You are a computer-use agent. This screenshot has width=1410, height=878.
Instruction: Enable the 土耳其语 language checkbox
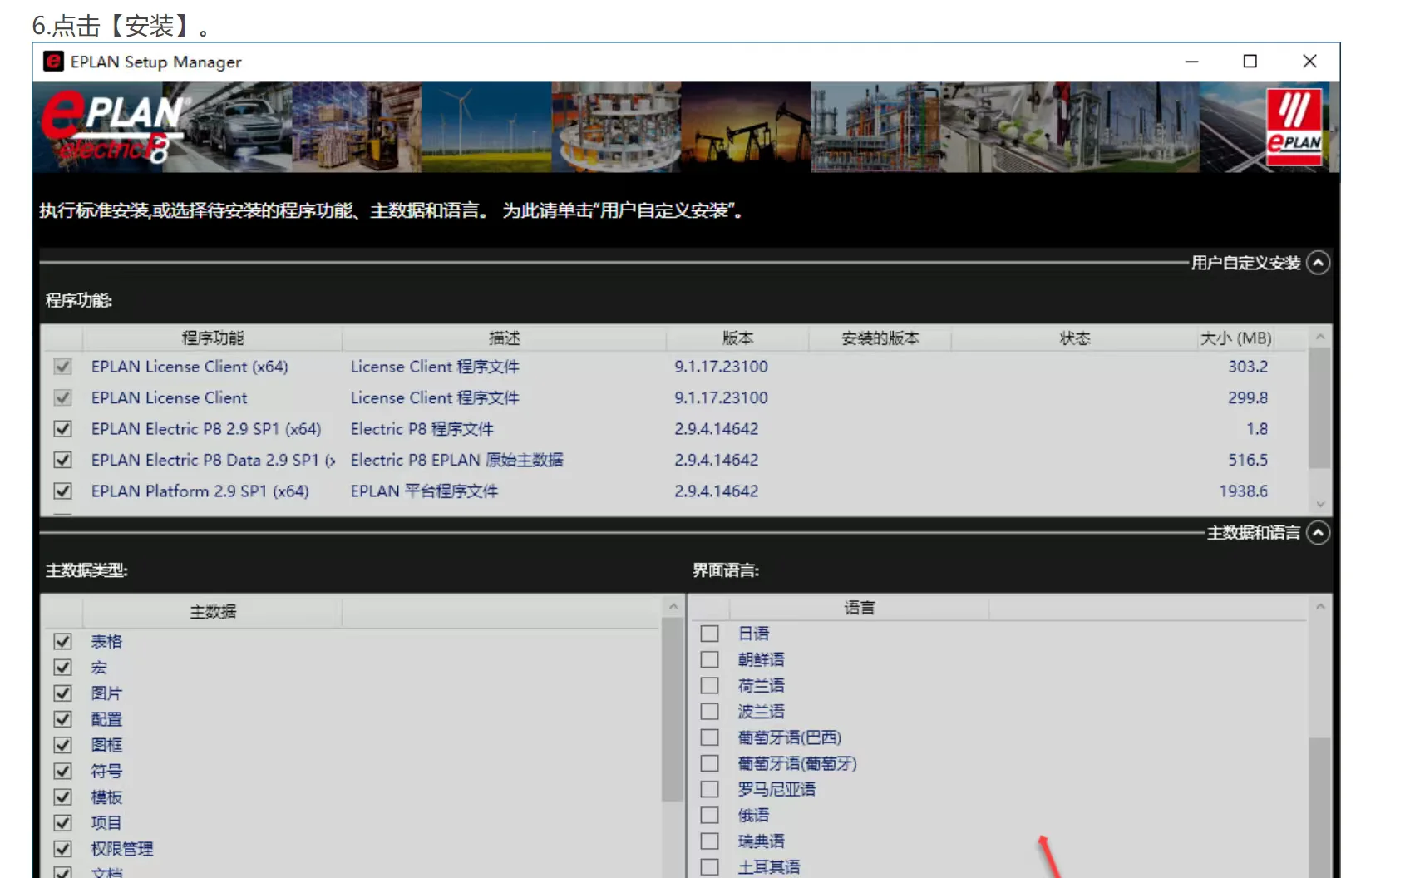709,867
